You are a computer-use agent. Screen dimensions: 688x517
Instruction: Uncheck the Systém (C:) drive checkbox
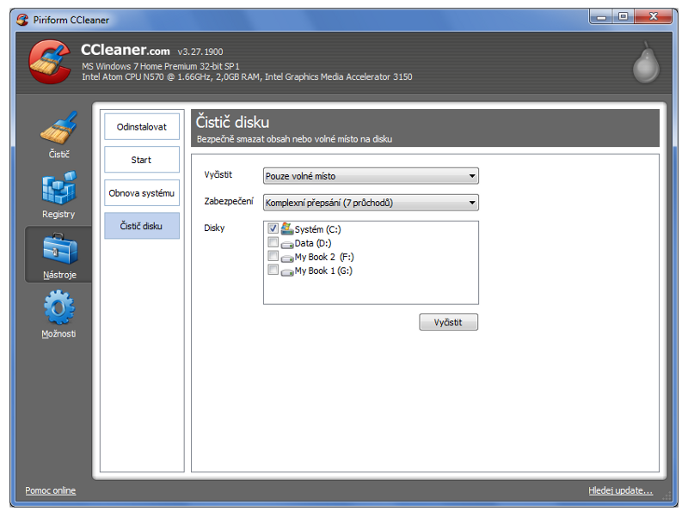pos(273,228)
